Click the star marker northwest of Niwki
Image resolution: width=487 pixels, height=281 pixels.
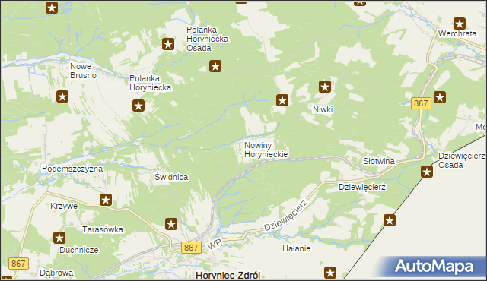pyautogui.click(x=282, y=100)
